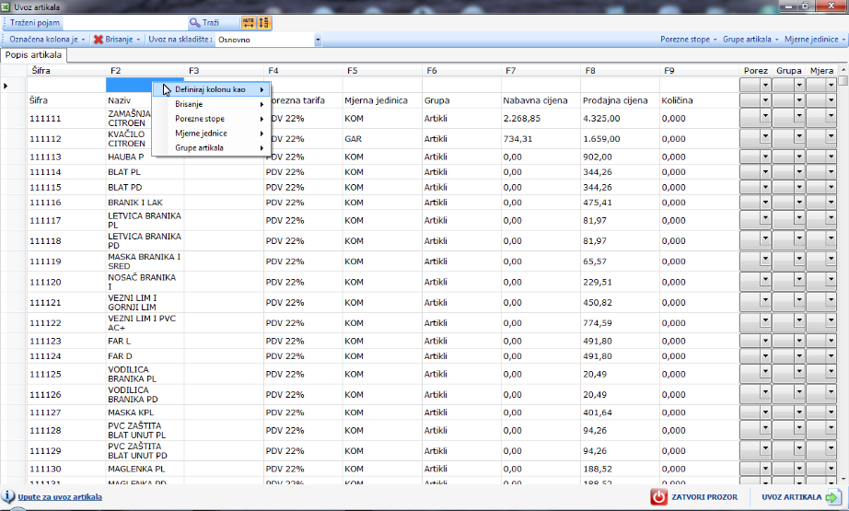The height and width of the screenshot is (511, 849).
Task: Open the Brisanje toolbar dropdown with red X
Action: [116, 39]
